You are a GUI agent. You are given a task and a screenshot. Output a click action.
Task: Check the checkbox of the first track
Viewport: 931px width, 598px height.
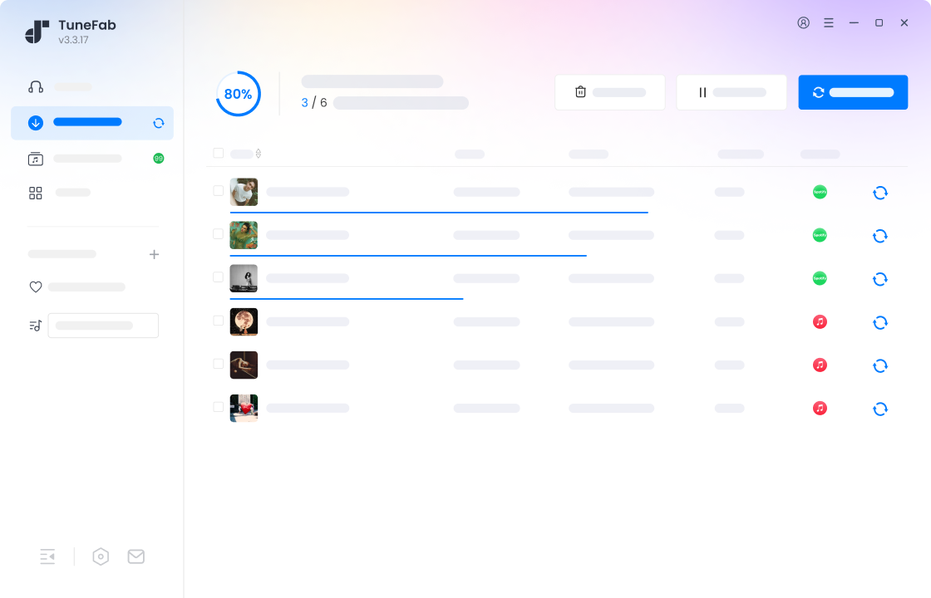(x=218, y=191)
